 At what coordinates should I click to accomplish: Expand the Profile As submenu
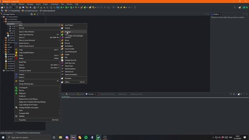pyautogui.click(x=60, y=96)
